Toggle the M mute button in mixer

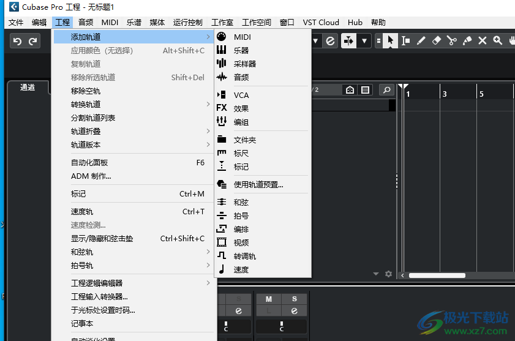click(x=269, y=299)
